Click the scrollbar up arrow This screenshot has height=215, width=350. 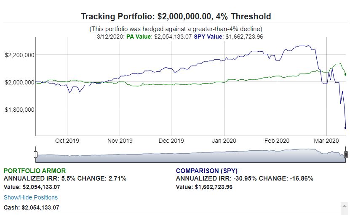tap(344, 206)
